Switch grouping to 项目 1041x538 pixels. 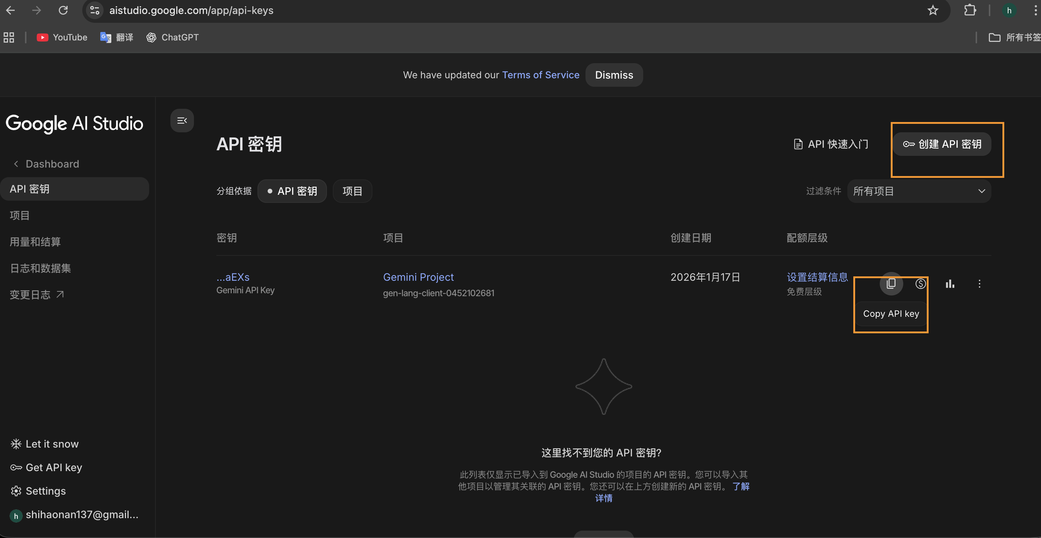click(x=352, y=191)
